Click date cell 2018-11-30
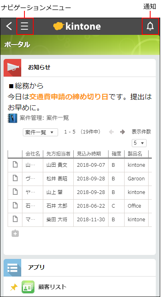The height and width of the screenshot is (297, 165). point(91,220)
